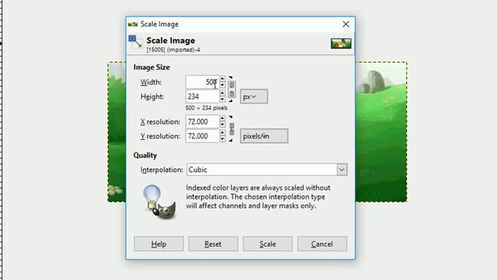Increase Width with the up spinner arrow
The width and height of the screenshot is (497, 280).
[222, 79]
